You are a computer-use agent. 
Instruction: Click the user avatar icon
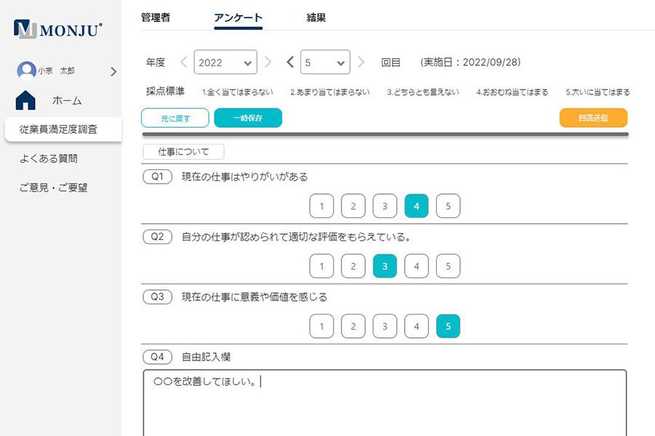tap(26, 70)
